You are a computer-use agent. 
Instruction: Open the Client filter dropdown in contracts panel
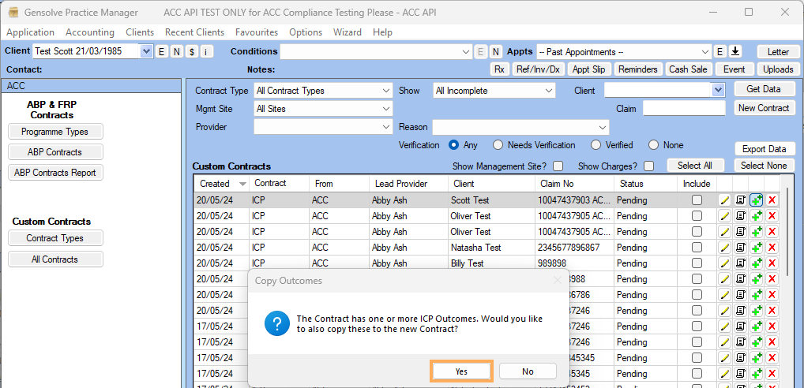pos(718,91)
